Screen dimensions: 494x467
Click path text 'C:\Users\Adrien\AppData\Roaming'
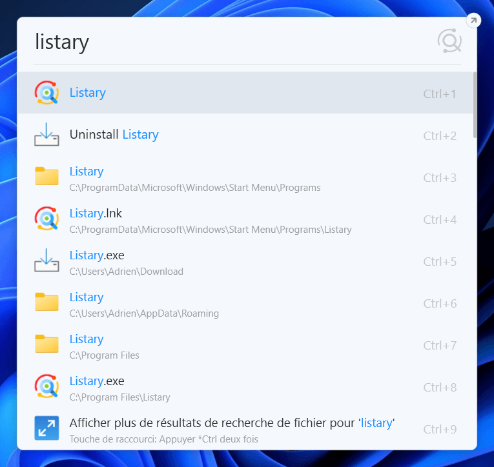(144, 313)
